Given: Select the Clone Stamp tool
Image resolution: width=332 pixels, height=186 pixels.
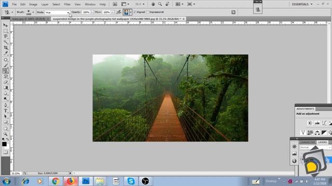Looking at the screenshot, I should [6, 71].
